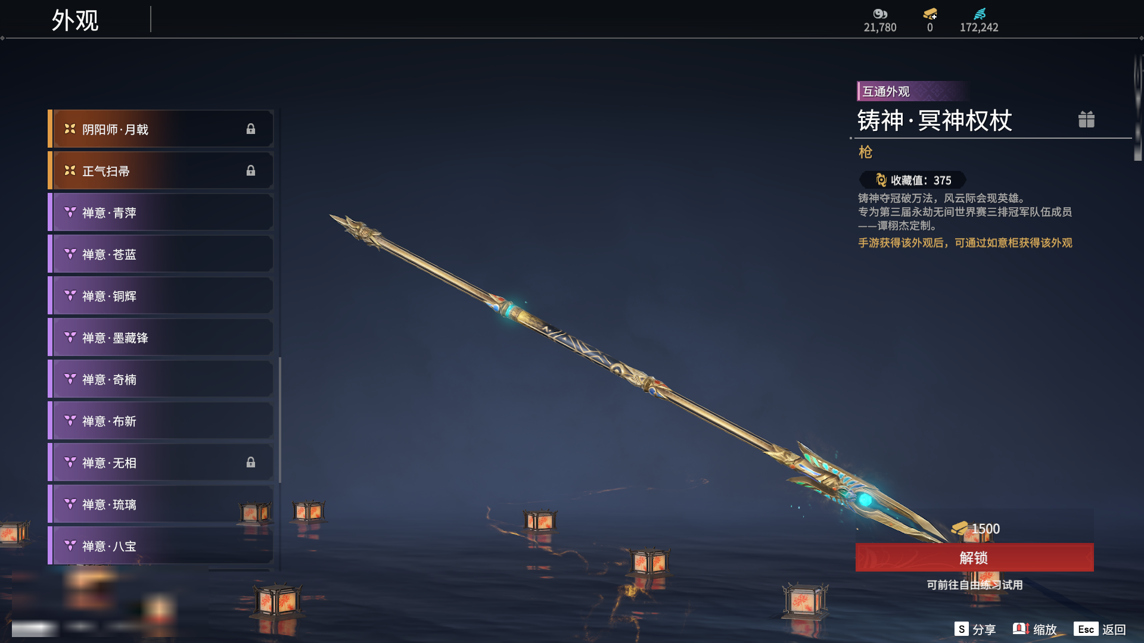This screenshot has height=643, width=1144.
Task: Select 禅意·琉璃 from the list
Action: click(161, 504)
